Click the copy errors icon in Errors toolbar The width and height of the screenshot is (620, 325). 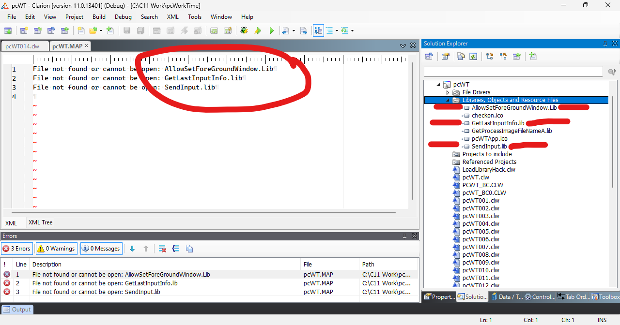click(x=189, y=249)
